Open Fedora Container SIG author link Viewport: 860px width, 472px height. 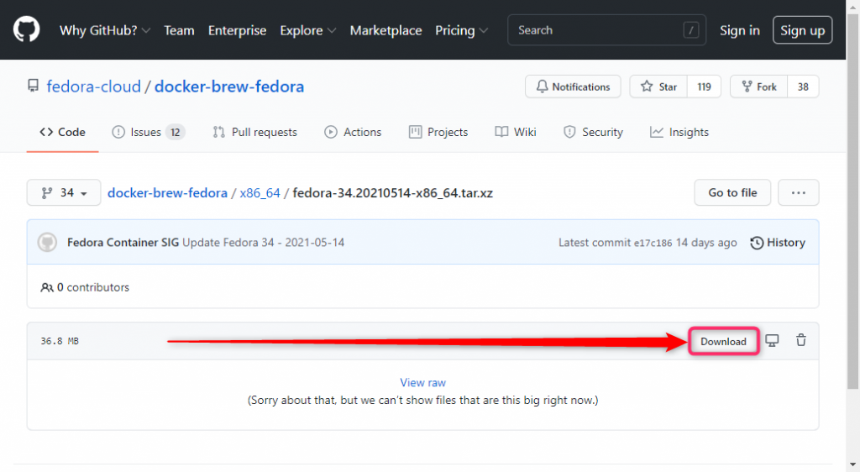pyautogui.click(x=123, y=243)
